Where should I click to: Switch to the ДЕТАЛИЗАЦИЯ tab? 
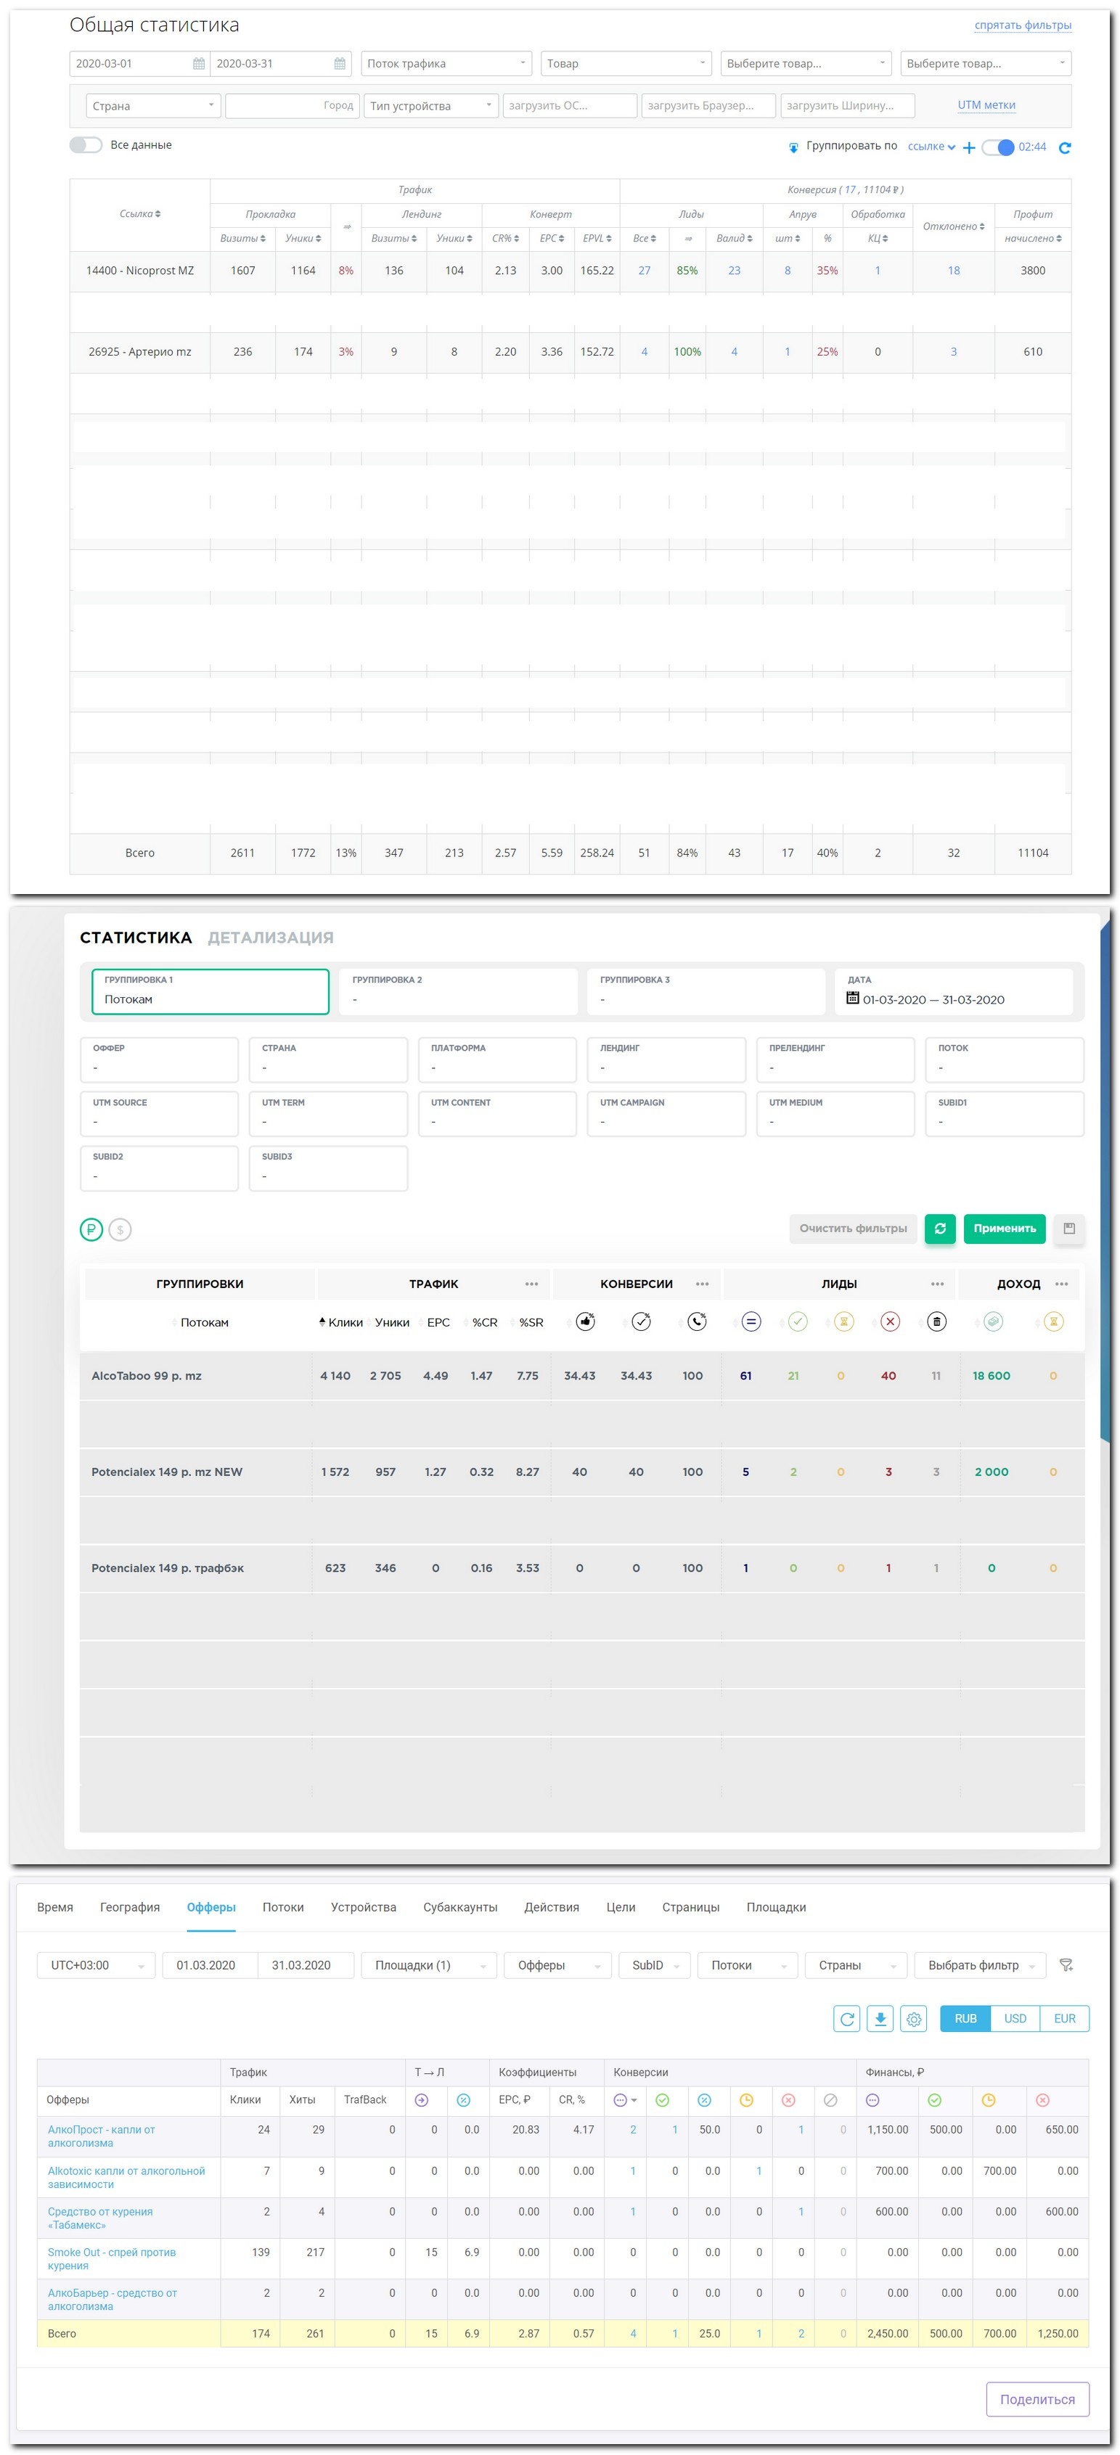pyautogui.click(x=271, y=938)
